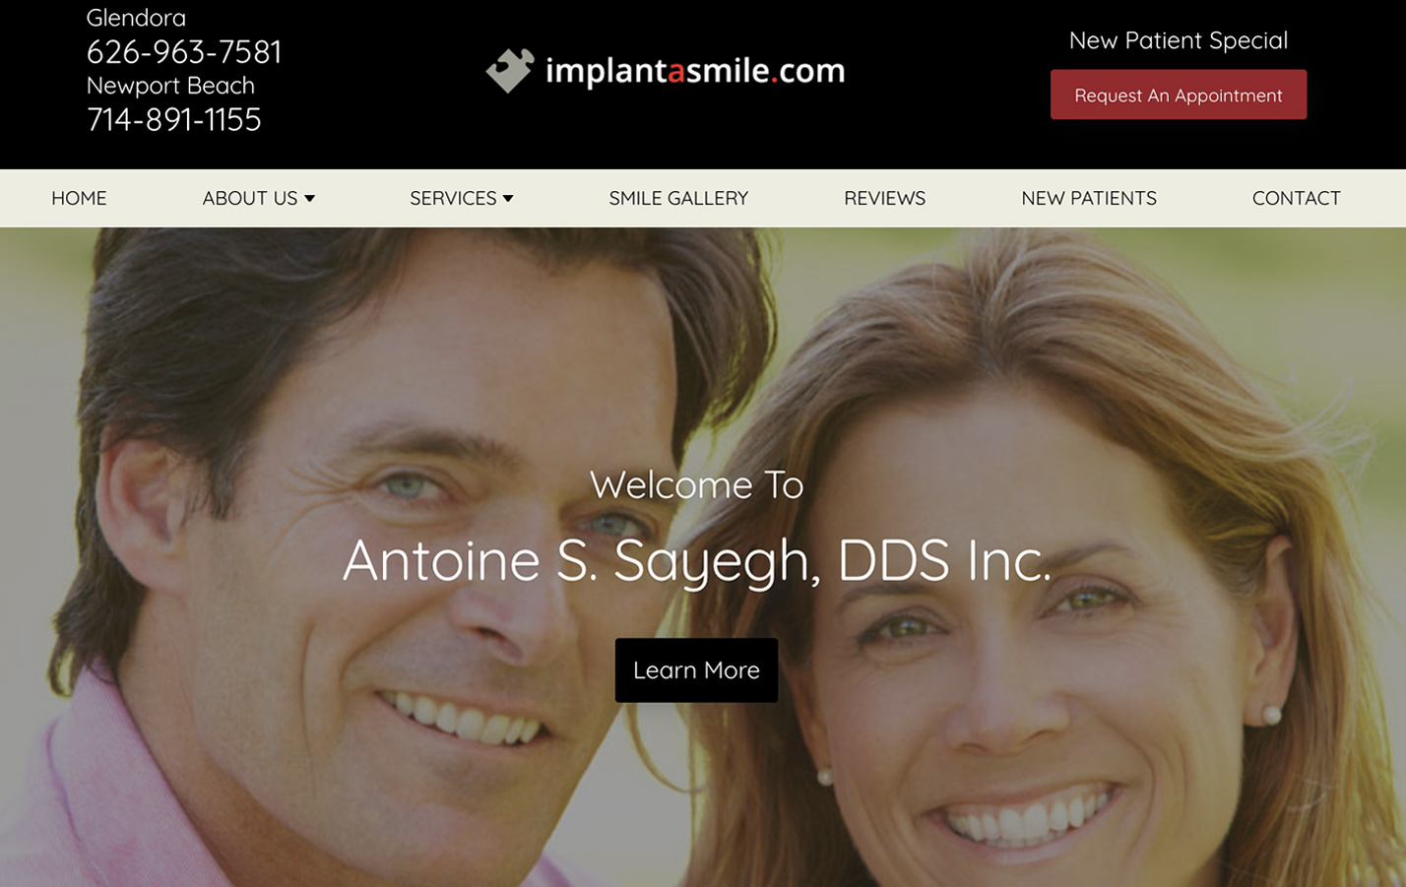Click the Learn More button

[696, 670]
